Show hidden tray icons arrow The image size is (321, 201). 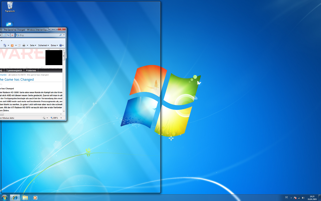(291, 198)
